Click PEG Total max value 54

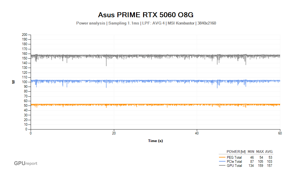pos(261,157)
